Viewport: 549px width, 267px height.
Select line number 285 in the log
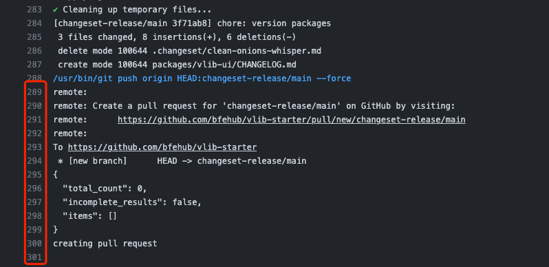pos(34,37)
